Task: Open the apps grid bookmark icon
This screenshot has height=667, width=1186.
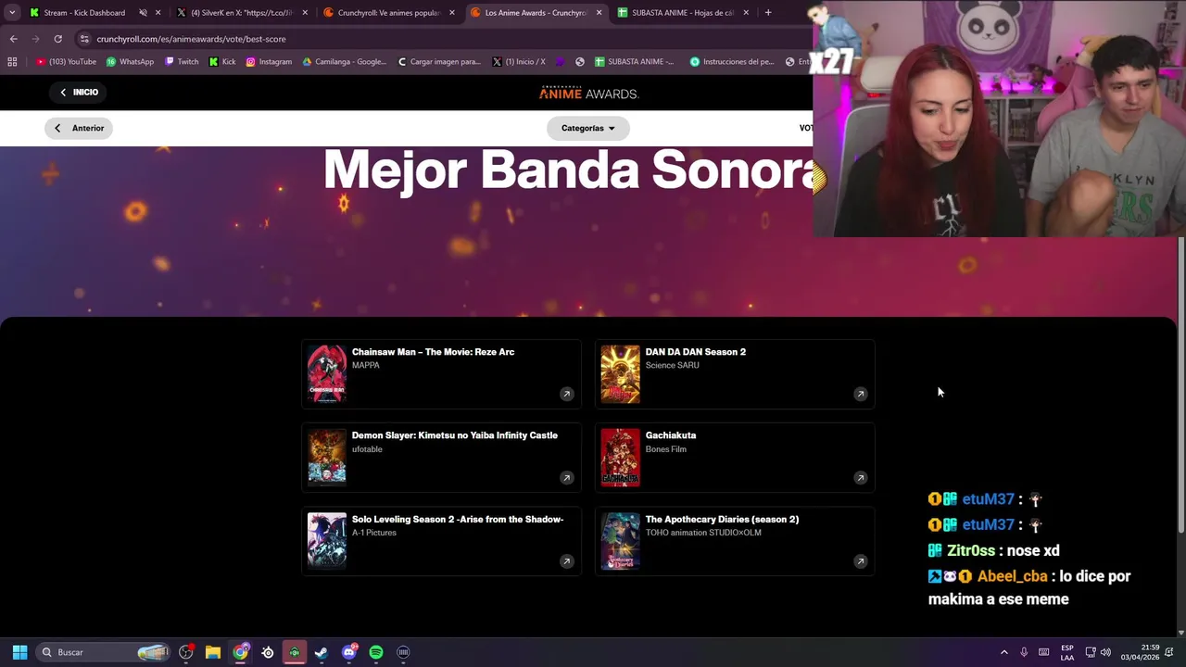Action: coord(12,62)
